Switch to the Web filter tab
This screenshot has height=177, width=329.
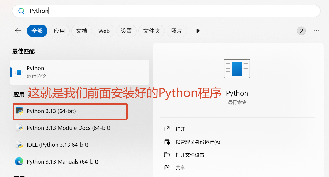(104, 31)
